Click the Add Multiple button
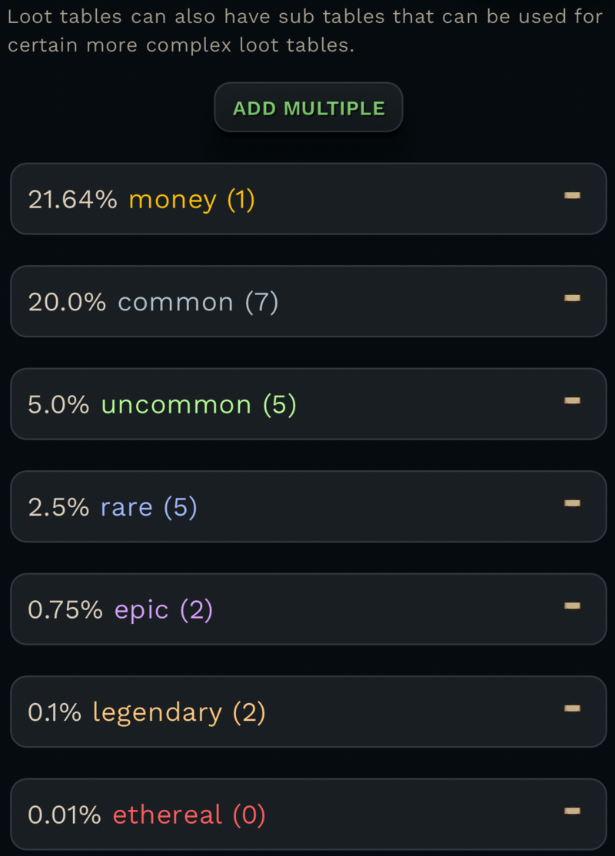The image size is (615, 856). (308, 108)
